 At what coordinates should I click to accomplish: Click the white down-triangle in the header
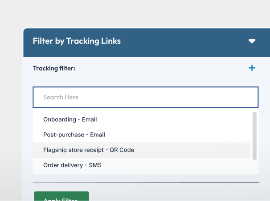tap(252, 41)
